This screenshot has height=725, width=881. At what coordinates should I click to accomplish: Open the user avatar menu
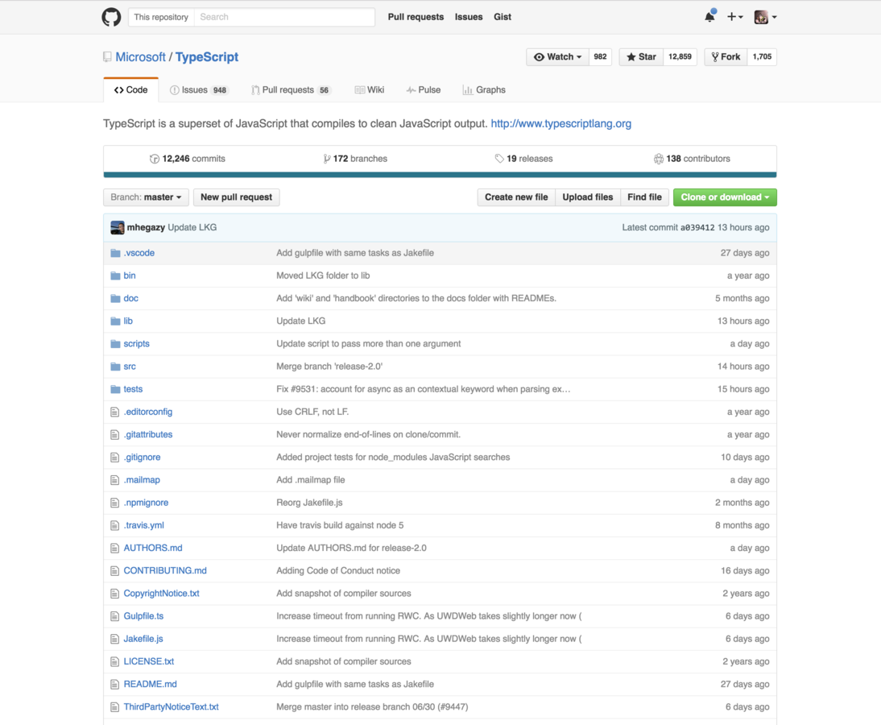point(765,17)
